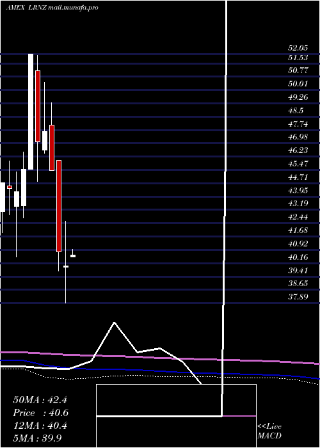Click the 43.95 price label
320x448 pixels.
(298, 190)
